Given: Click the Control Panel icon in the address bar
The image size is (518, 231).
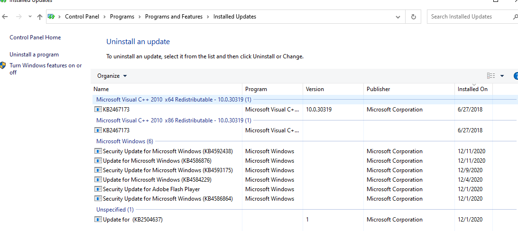Looking at the screenshot, I should point(51,17).
